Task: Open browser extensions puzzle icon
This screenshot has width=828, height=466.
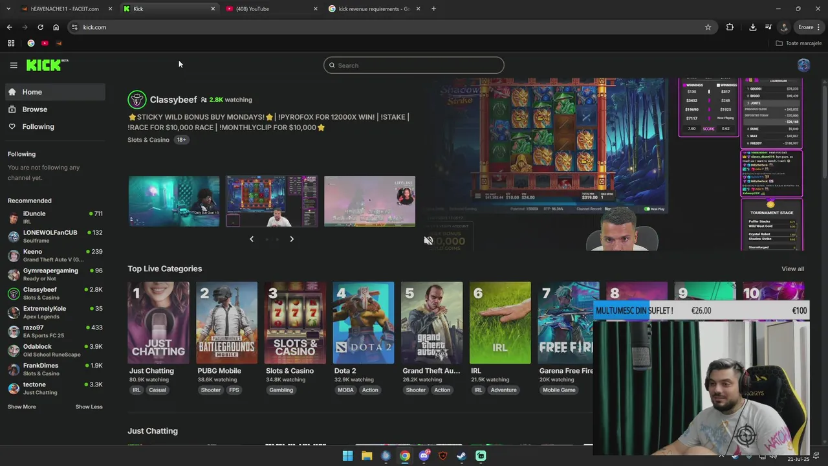Action: (730, 27)
